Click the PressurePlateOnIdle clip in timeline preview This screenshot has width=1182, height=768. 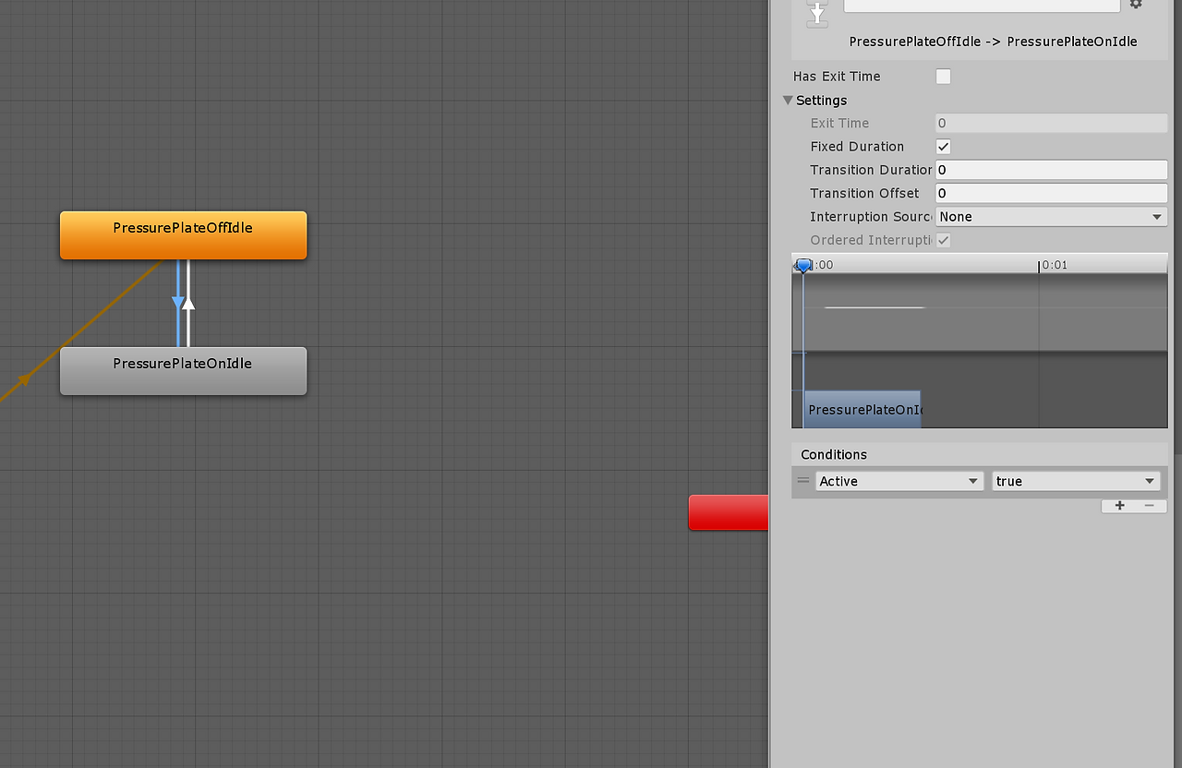(x=862, y=409)
